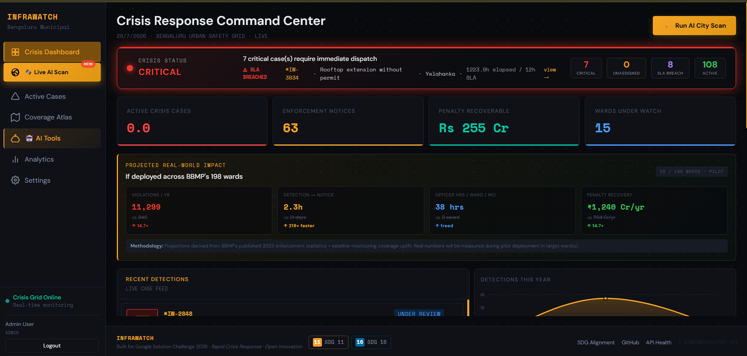
Task: Open the Enforcement Notices card showing 63
Action: click(x=348, y=121)
